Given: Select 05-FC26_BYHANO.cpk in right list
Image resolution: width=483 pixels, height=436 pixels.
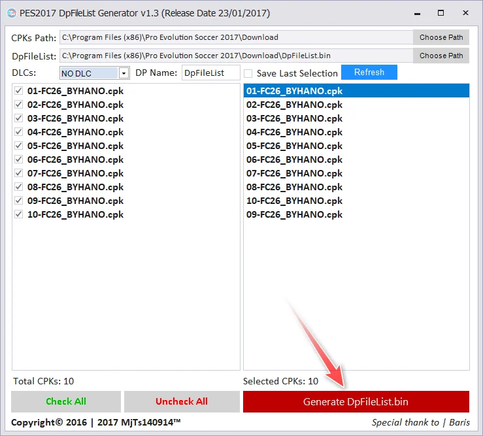Looking at the screenshot, I should pyautogui.click(x=356, y=146).
